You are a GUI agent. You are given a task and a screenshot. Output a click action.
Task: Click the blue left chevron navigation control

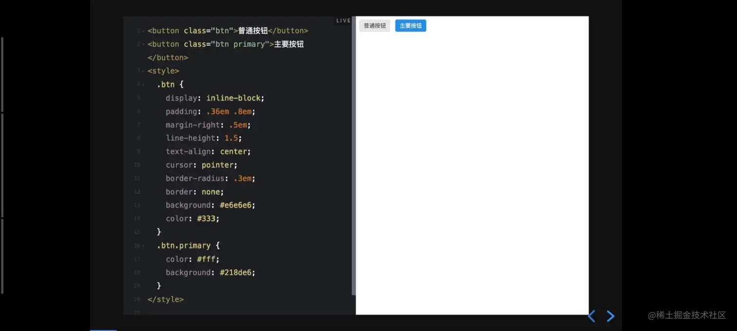(591, 316)
